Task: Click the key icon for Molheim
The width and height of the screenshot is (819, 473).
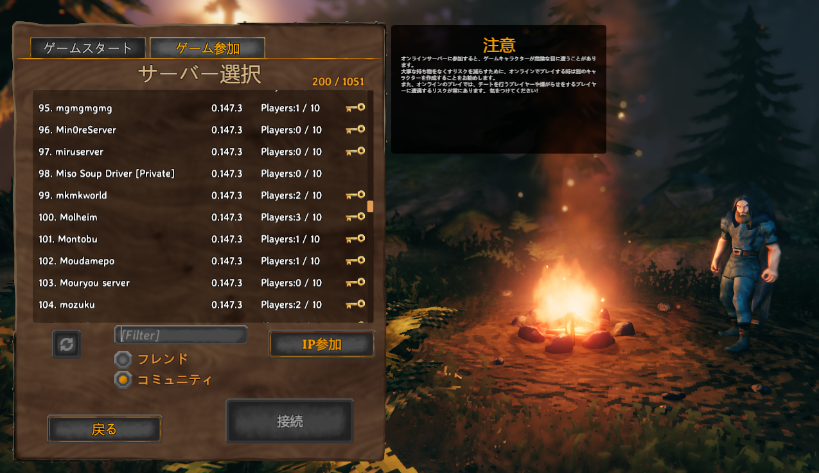Action: tap(355, 217)
